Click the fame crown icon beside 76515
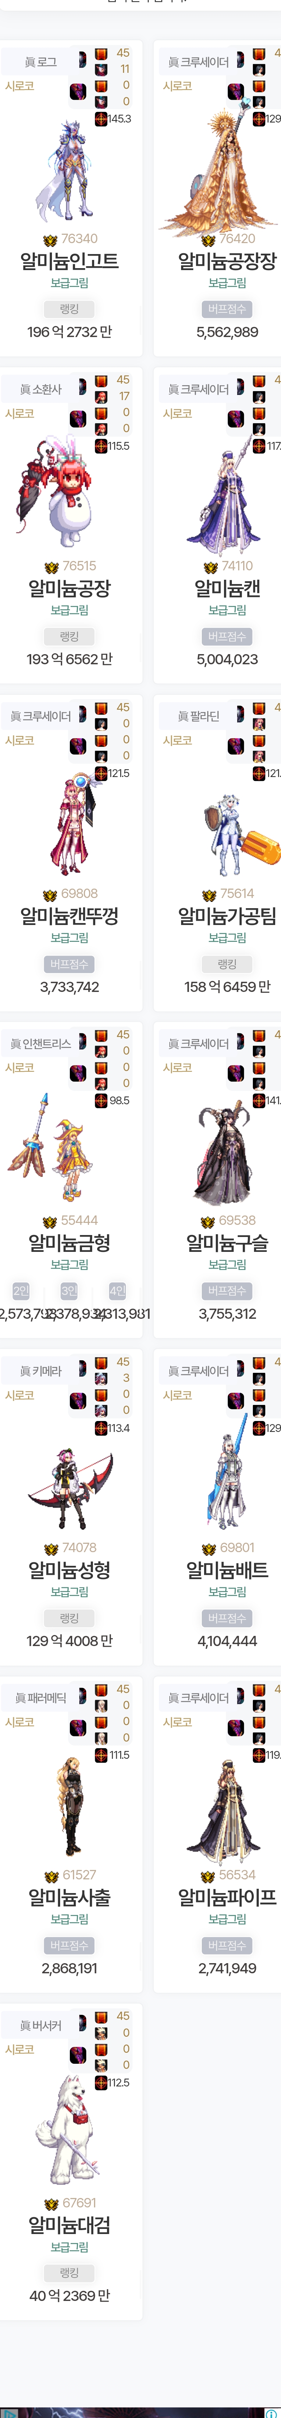This screenshot has height=2418, width=281. tap(52, 567)
